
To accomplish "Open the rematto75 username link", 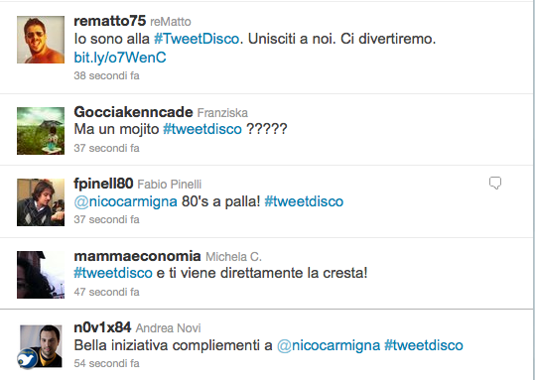I will [110, 21].
